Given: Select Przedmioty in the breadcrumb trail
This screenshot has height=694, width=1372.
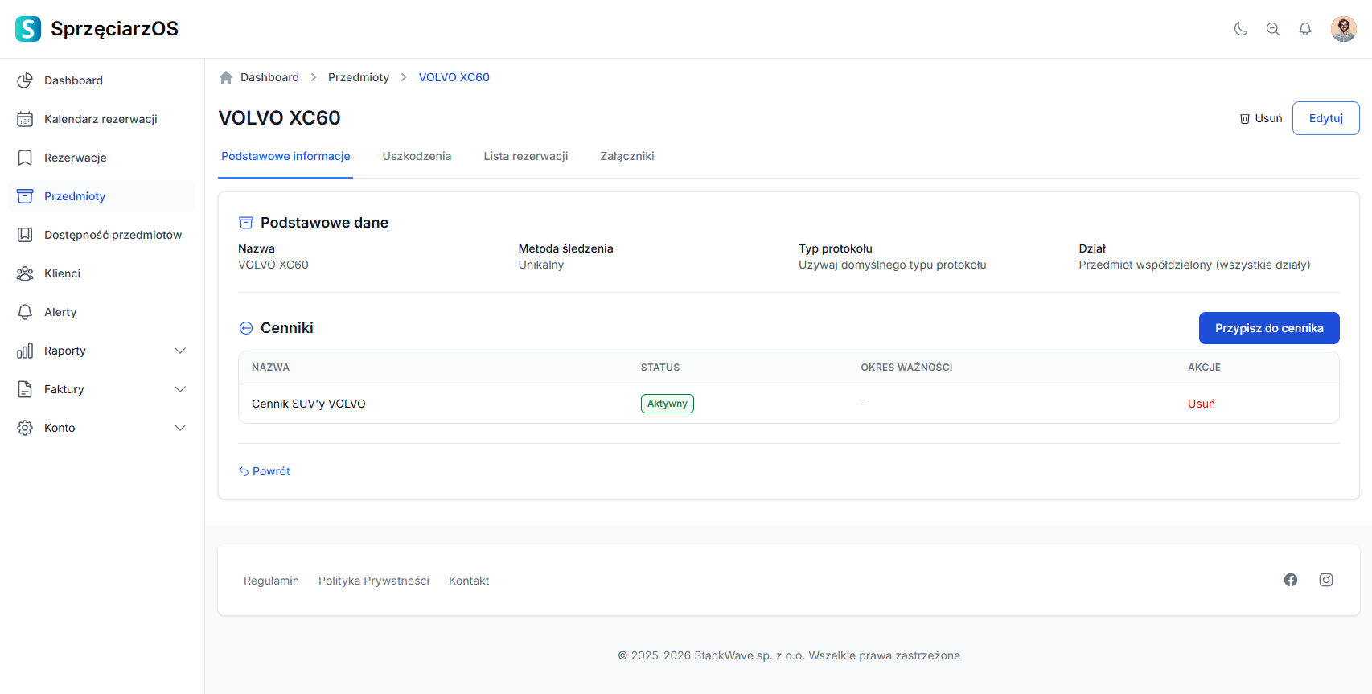Looking at the screenshot, I should pyautogui.click(x=359, y=77).
